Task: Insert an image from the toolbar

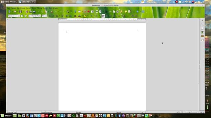Action: pyautogui.click(x=85, y=12)
